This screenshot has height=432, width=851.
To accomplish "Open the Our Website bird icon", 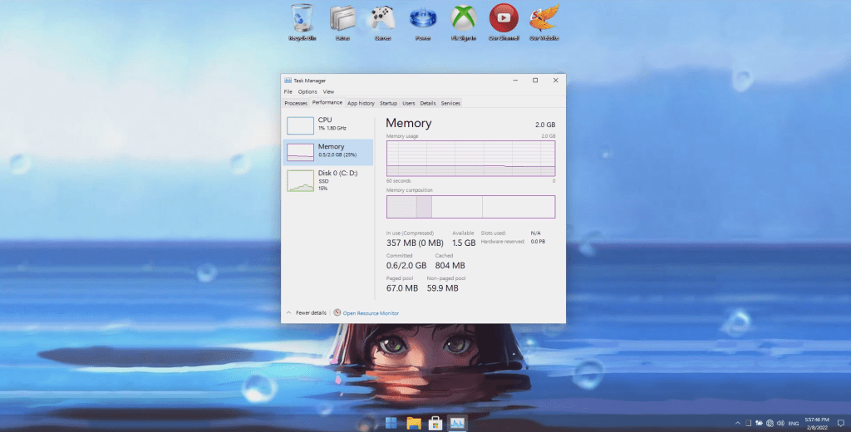I will coord(544,22).
